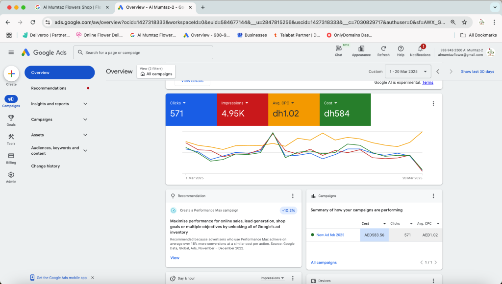Click the All campaigns link

tap(324, 262)
